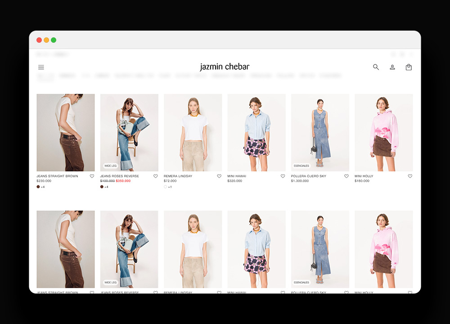Open the second-row floral mini skirt photo
Viewport: 450px width, 324px height.
[256, 249]
